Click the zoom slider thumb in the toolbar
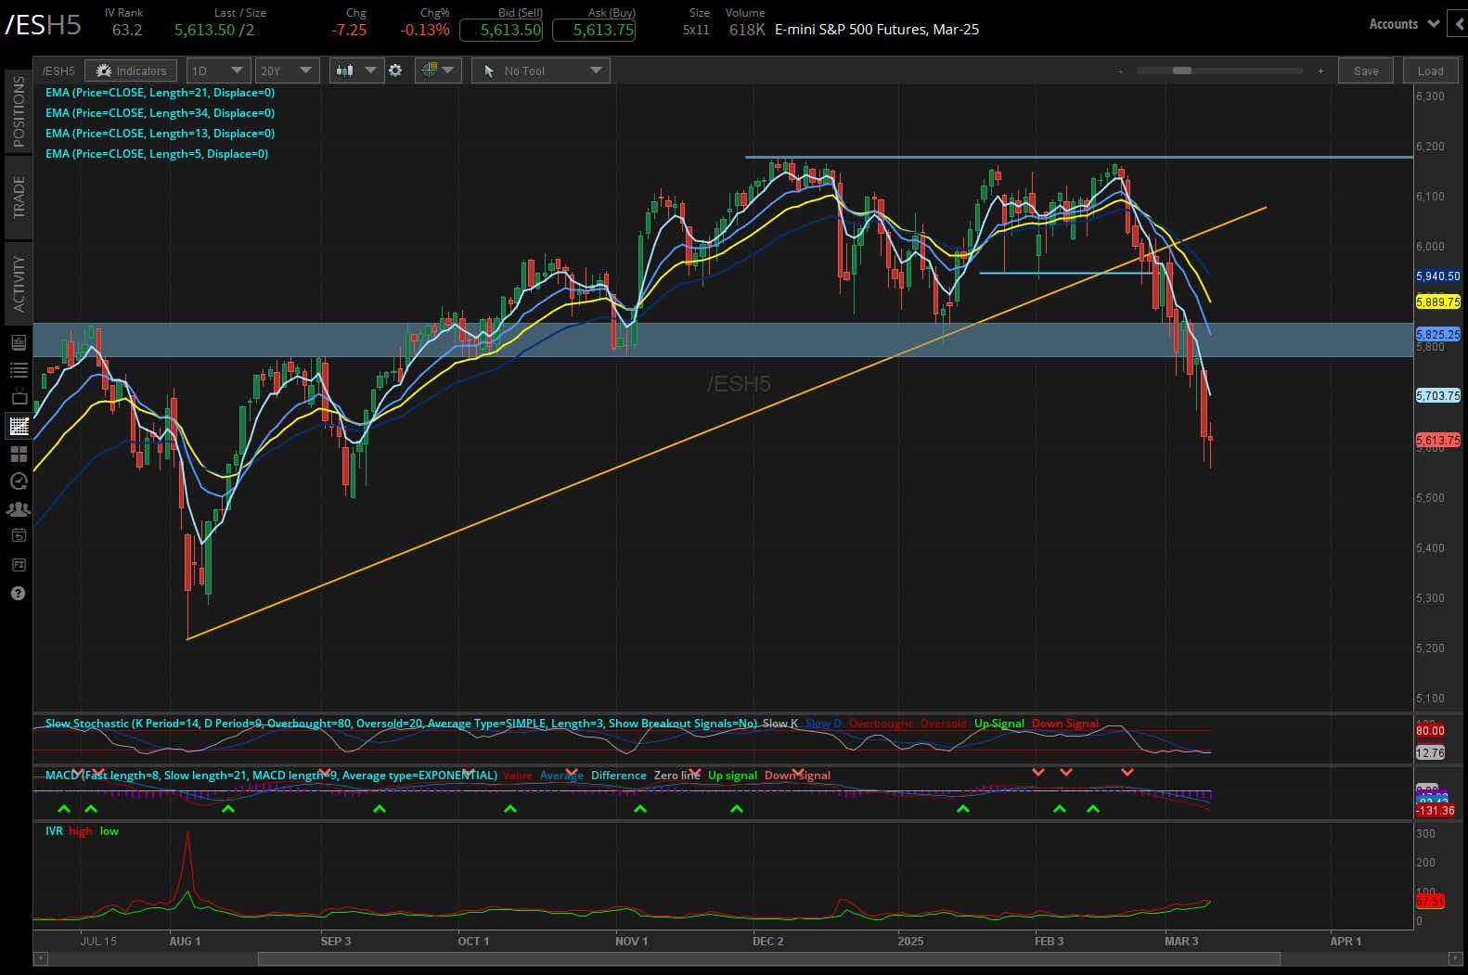This screenshot has height=975, width=1468. tap(1181, 71)
